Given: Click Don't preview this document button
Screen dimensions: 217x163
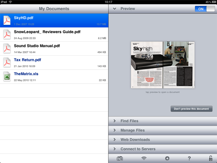Looking at the screenshot, I should click(191, 109).
